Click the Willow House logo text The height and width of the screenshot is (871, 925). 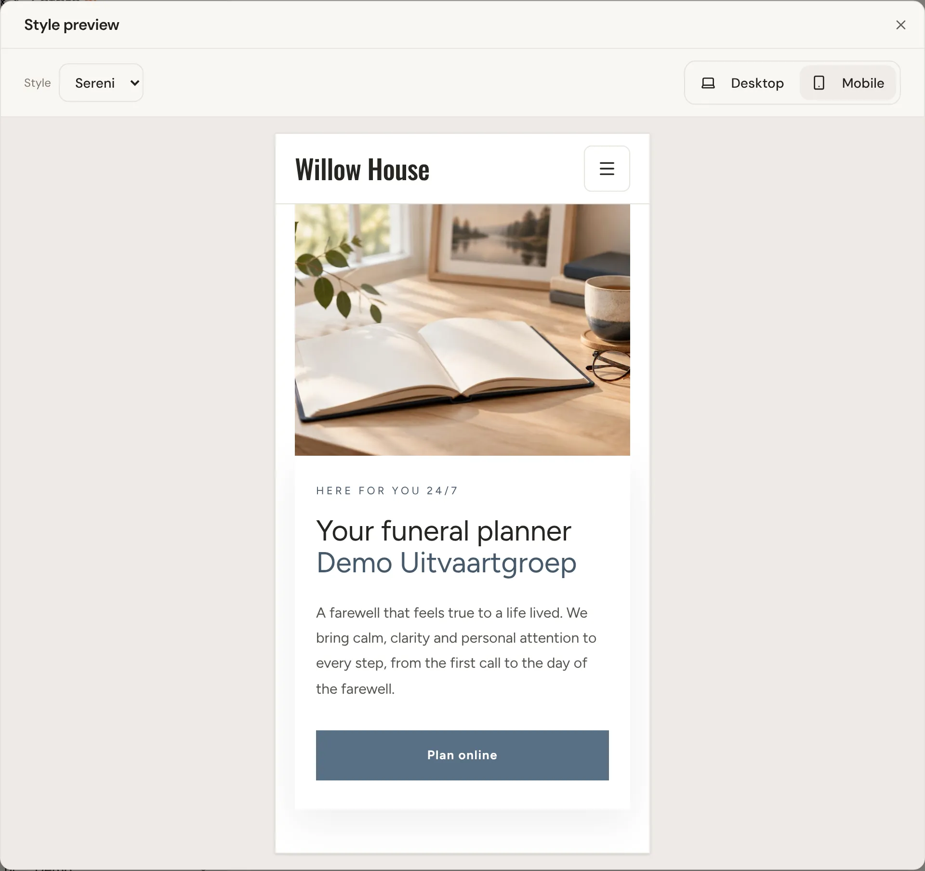[x=362, y=170]
